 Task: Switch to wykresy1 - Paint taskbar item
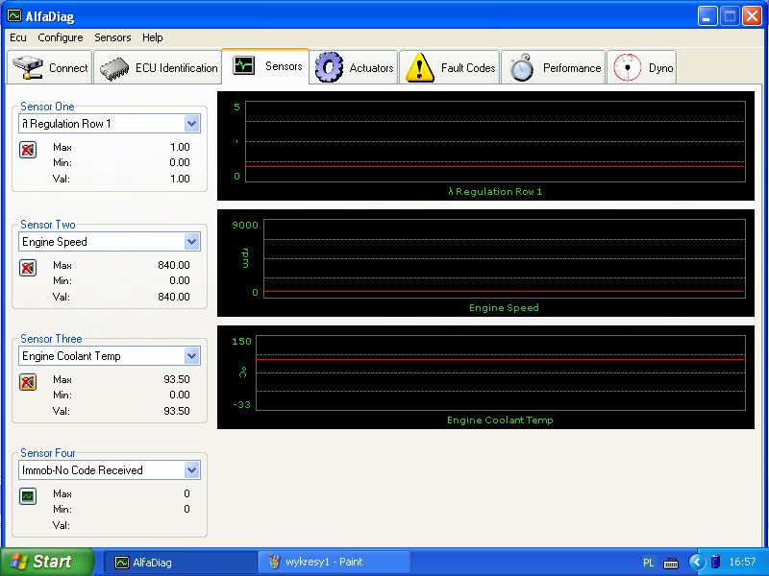334,563
